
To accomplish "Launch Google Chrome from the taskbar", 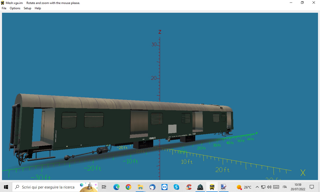I will [x=128, y=187].
